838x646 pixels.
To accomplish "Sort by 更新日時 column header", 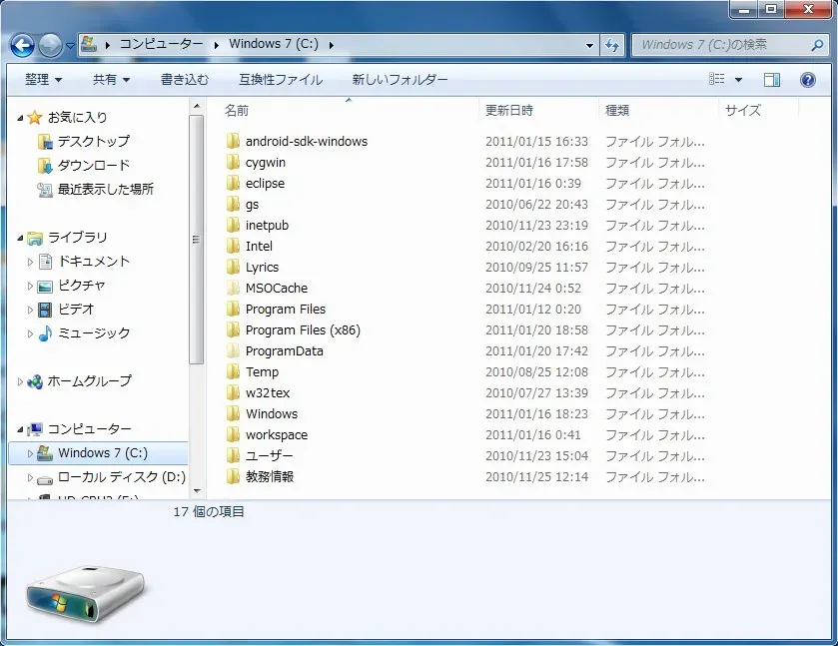I will click(x=509, y=110).
